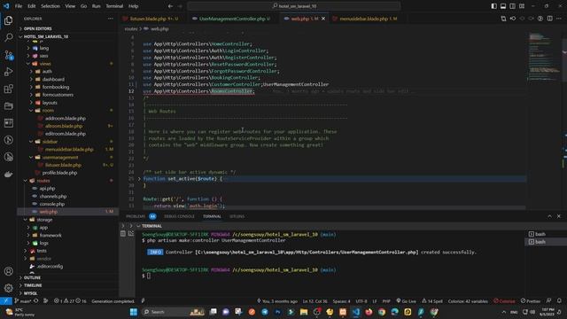The image size is (567, 319).
Task: Open editor more actions ellipsis
Action: pos(559,19)
